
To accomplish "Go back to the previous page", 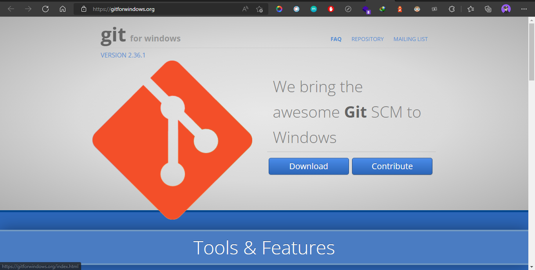I will 11,9.
